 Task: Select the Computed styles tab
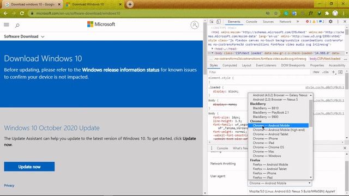pyautogui.click(x=230, y=65)
